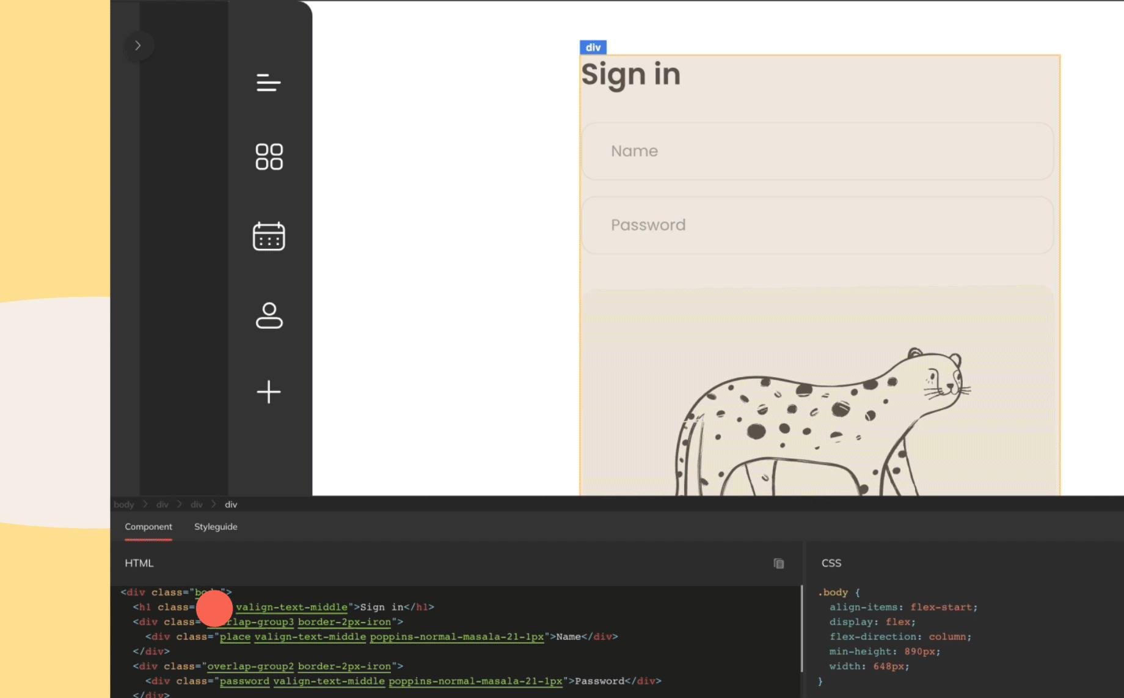Select the user profile icon
The width and height of the screenshot is (1124, 698).
[x=269, y=315]
